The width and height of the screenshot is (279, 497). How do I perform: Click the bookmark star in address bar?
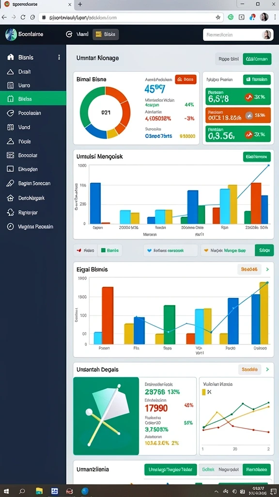click(x=218, y=17)
